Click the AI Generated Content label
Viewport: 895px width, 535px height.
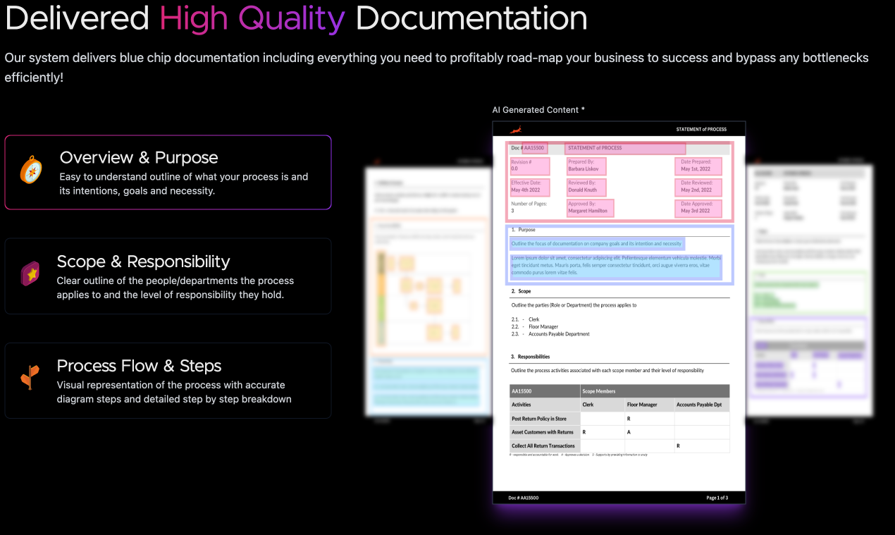point(538,110)
